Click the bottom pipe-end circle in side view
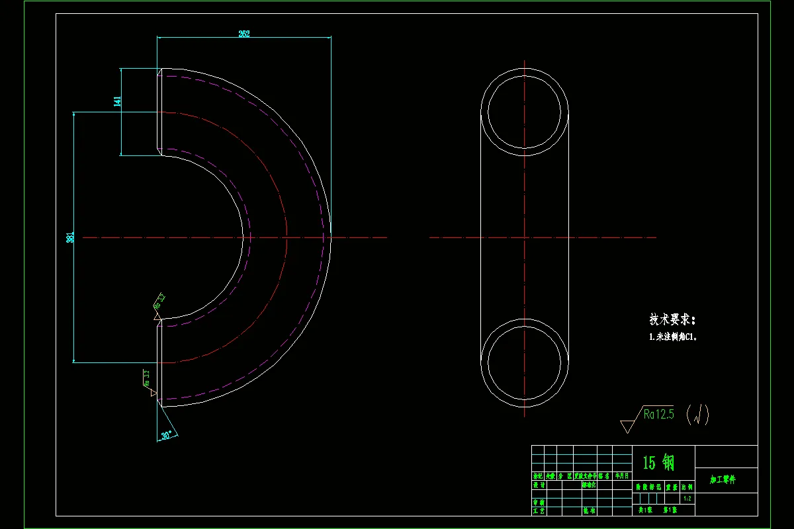794x529 pixels. point(524,362)
